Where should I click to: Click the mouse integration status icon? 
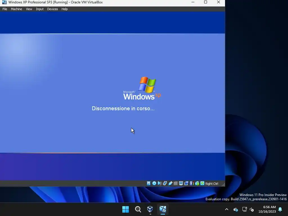tap(197, 183)
